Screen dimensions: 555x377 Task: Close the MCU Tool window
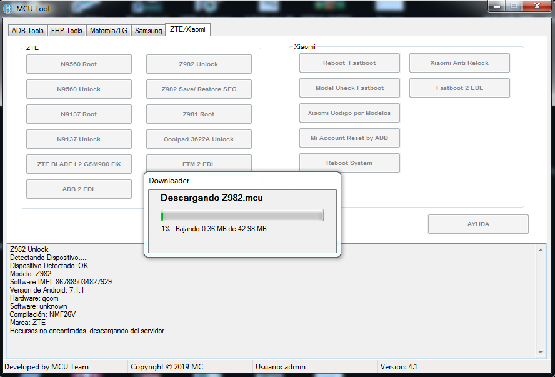pyautogui.click(x=537, y=6)
